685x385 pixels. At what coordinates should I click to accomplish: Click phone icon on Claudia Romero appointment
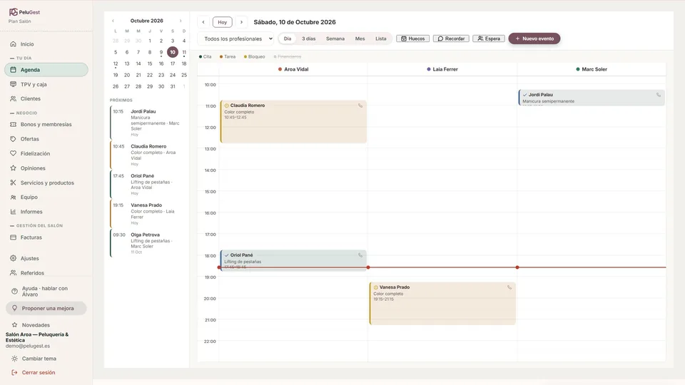point(360,106)
